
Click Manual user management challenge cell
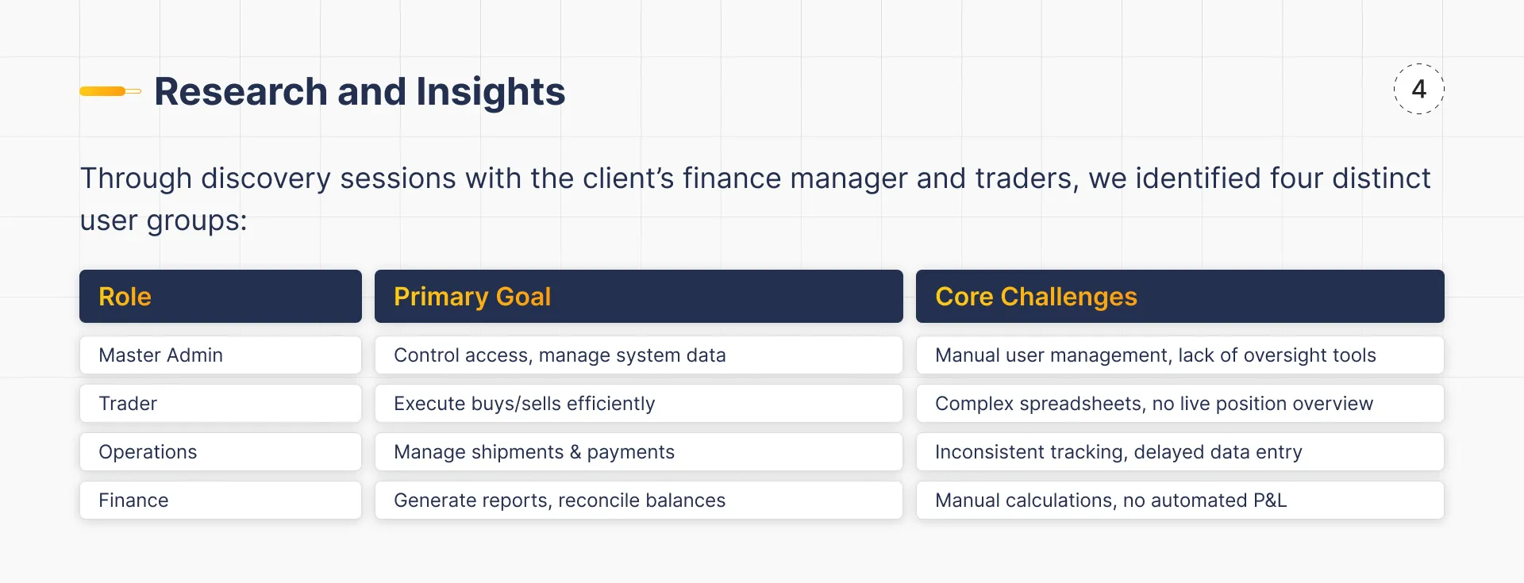pos(1180,355)
